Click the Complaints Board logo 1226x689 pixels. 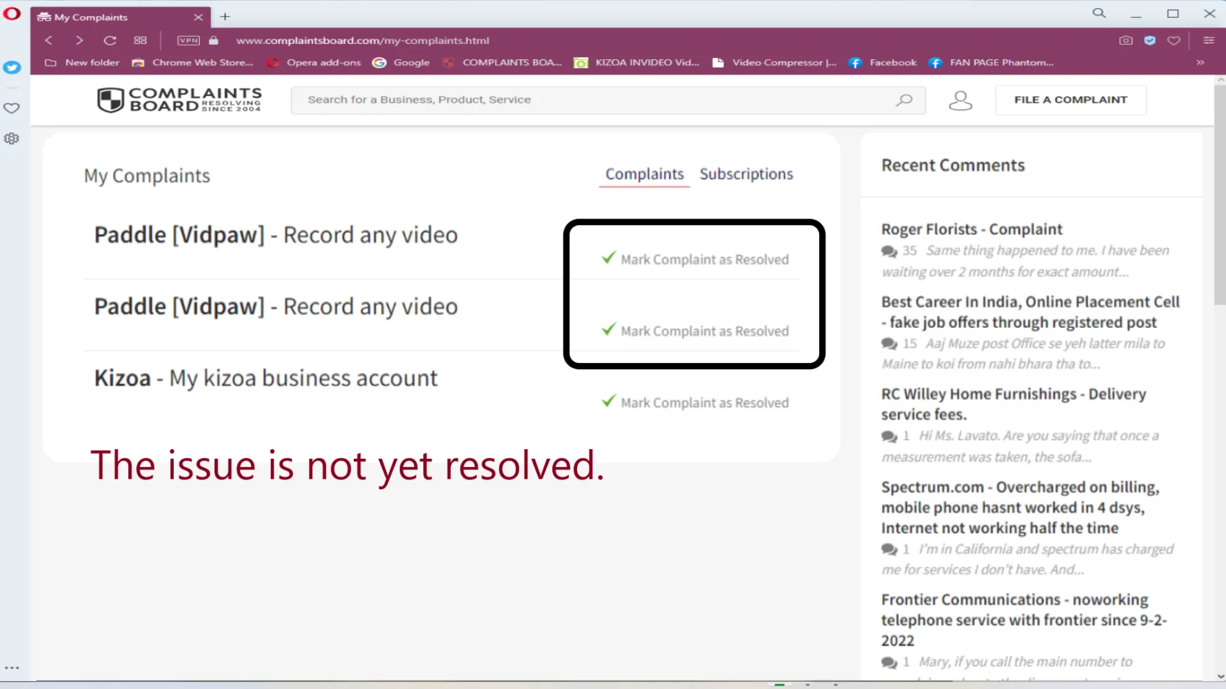click(x=179, y=100)
